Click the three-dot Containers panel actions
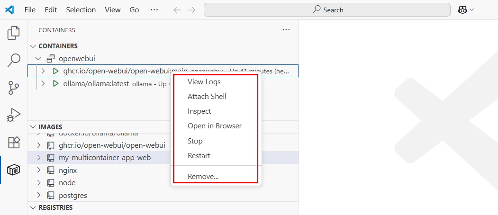The image size is (498, 215). pyautogui.click(x=286, y=30)
